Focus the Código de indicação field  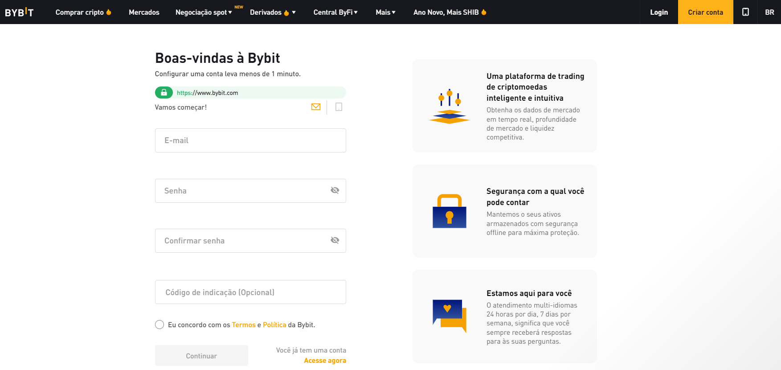coord(250,292)
